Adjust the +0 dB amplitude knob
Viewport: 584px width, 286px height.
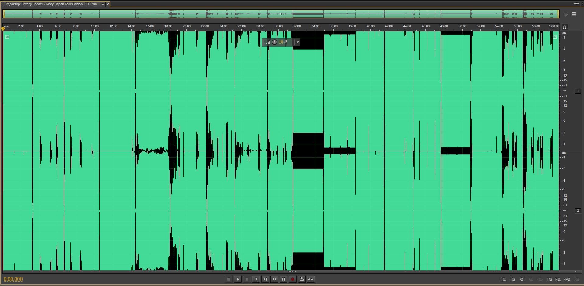275,42
